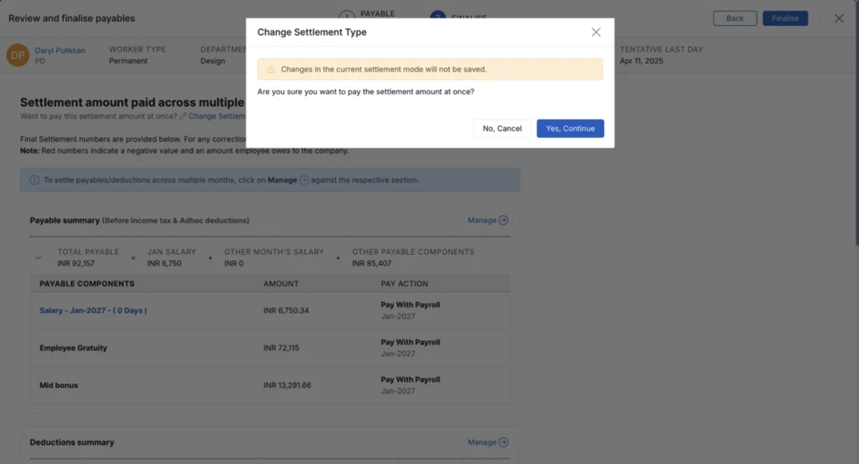Image resolution: width=859 pixels, height=464 pixels.
Task: Click the Back button in header
Action: (x=735, y=18)
